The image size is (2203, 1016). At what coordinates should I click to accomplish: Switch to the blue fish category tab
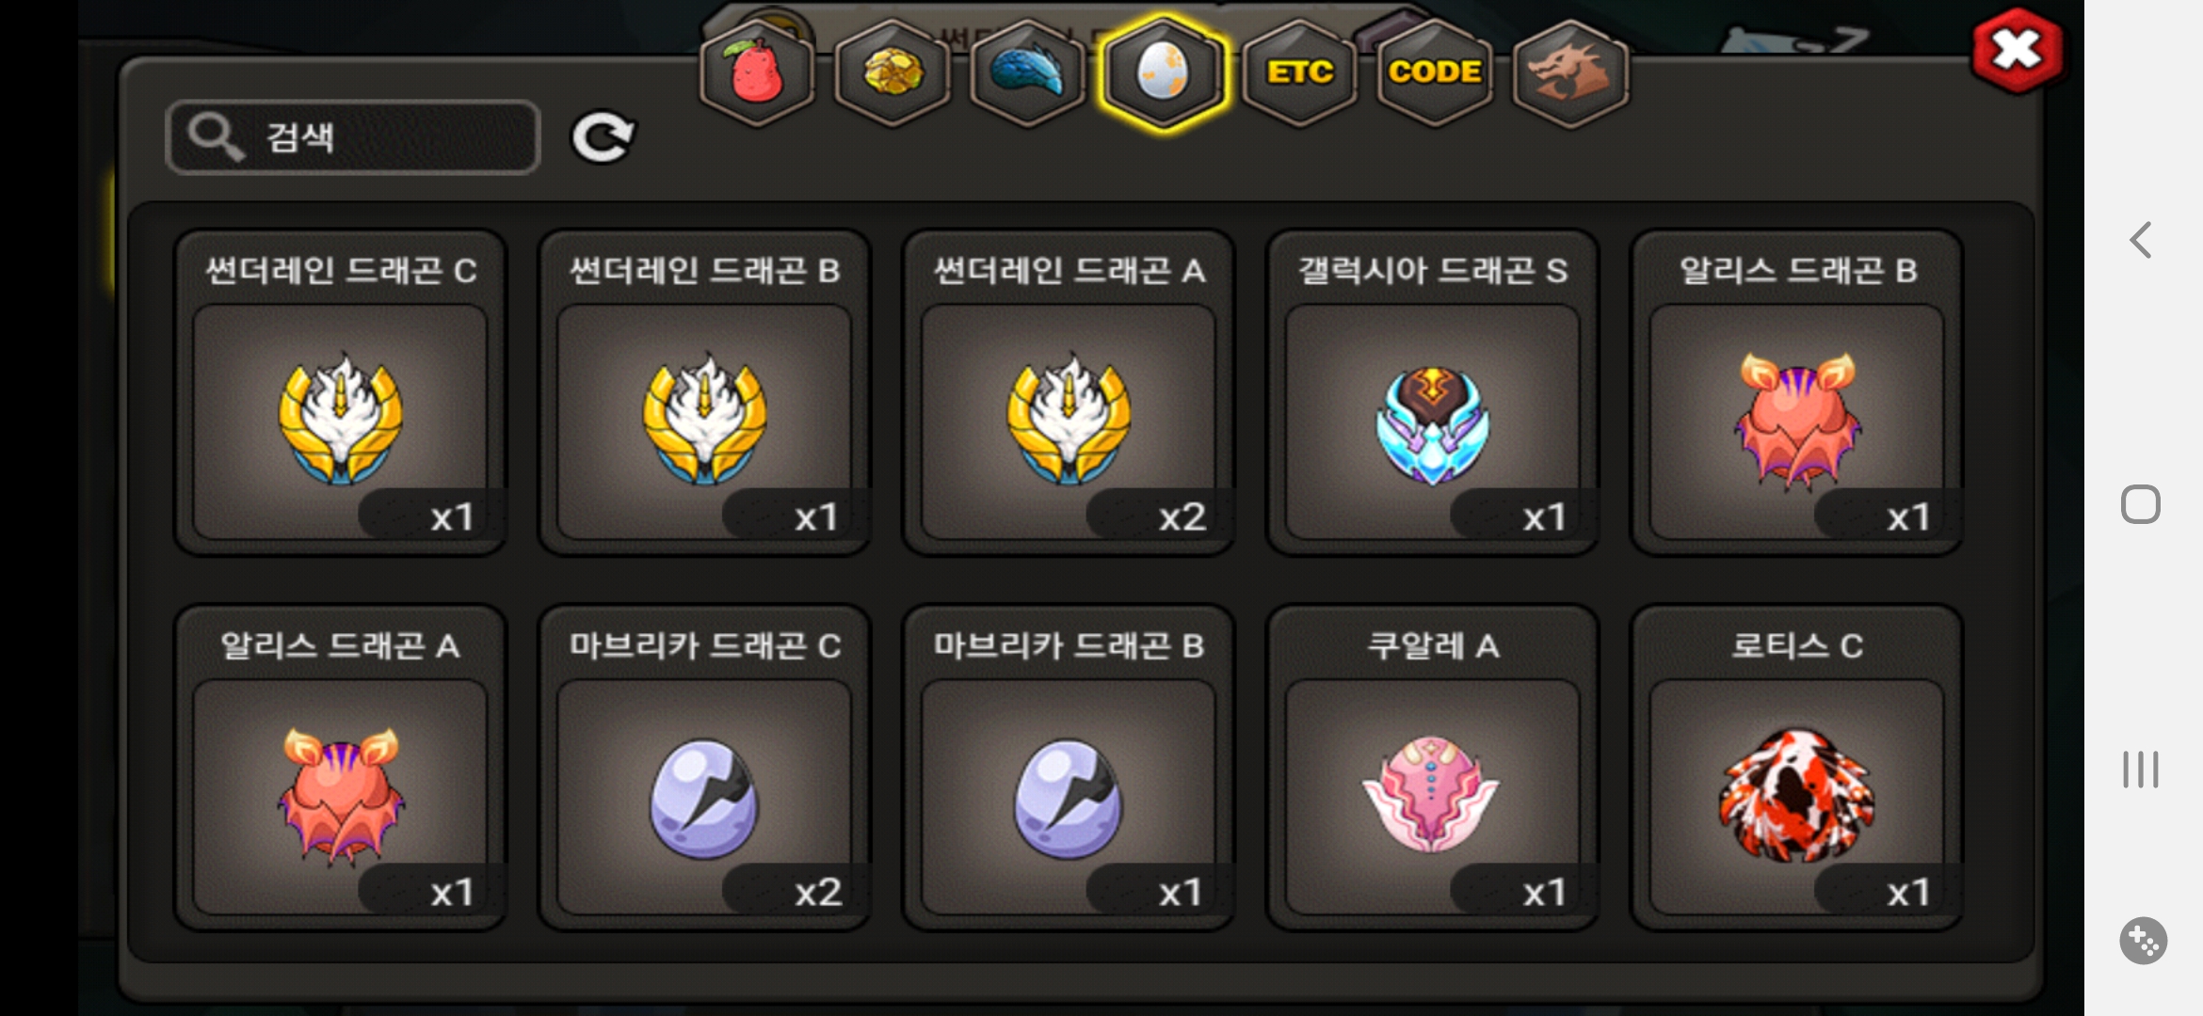pyautogui.click(x=1027, y=72)
